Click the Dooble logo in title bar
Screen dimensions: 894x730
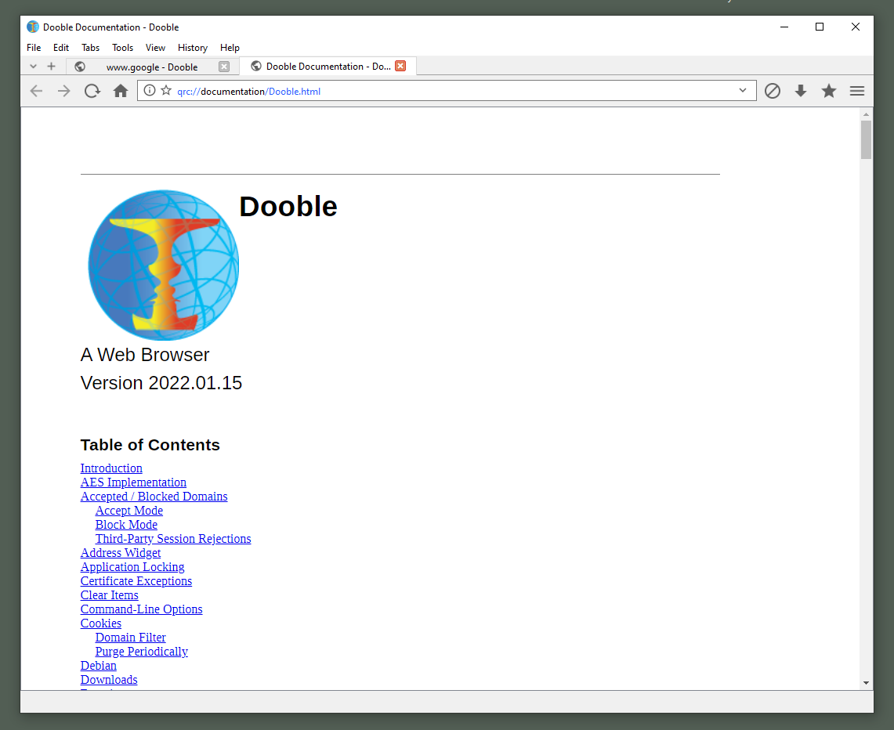pyautogui.click(x=33, y=27)
